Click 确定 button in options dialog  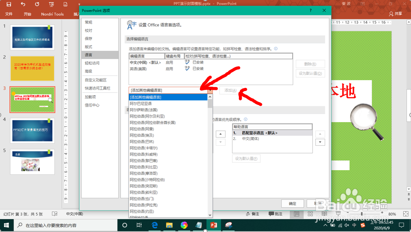(x=293, y=204)
